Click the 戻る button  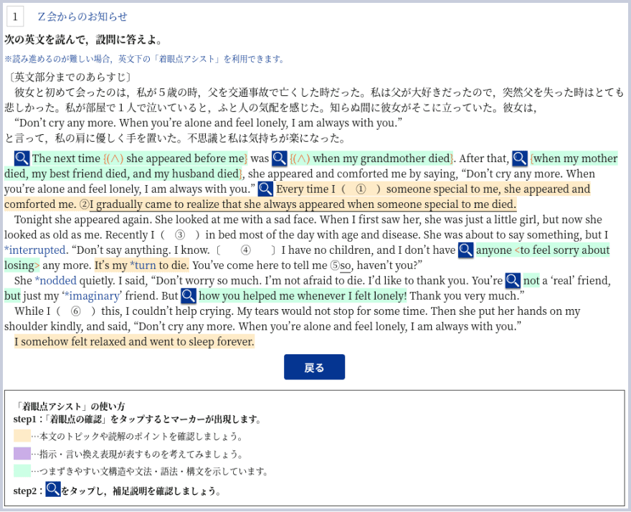tap(314, 367)
